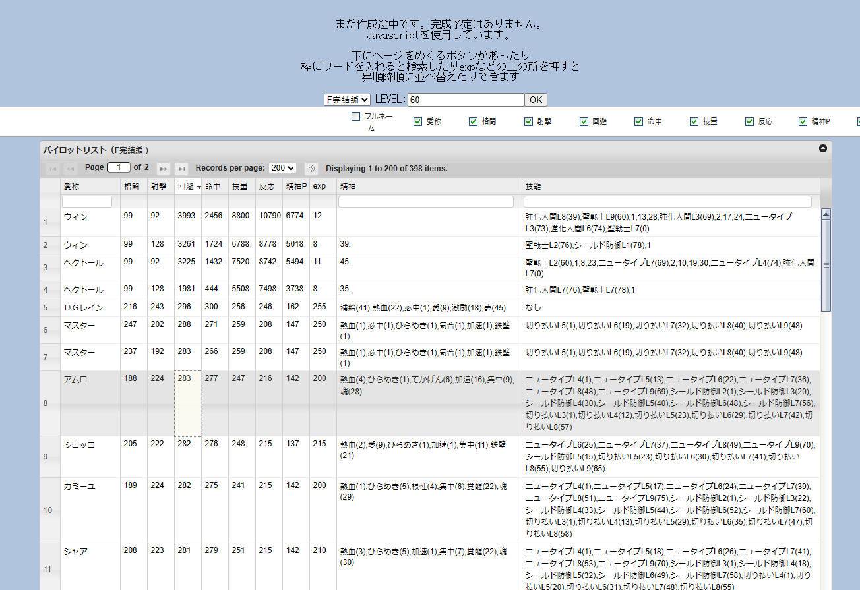Go to next page pager icon
Viewport: 860px width, 590px height.
[164, 169]
